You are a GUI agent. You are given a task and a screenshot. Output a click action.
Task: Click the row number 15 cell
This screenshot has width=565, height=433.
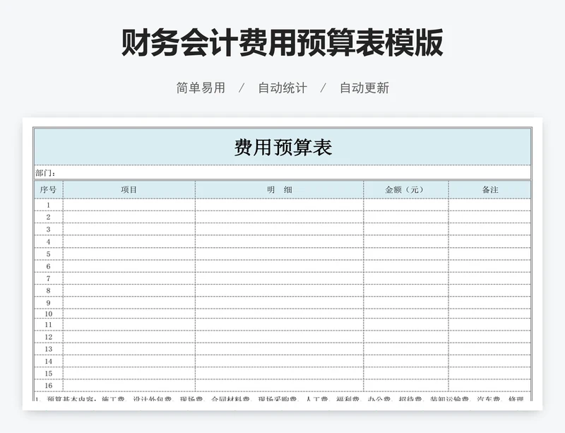(x=49, y=374)
